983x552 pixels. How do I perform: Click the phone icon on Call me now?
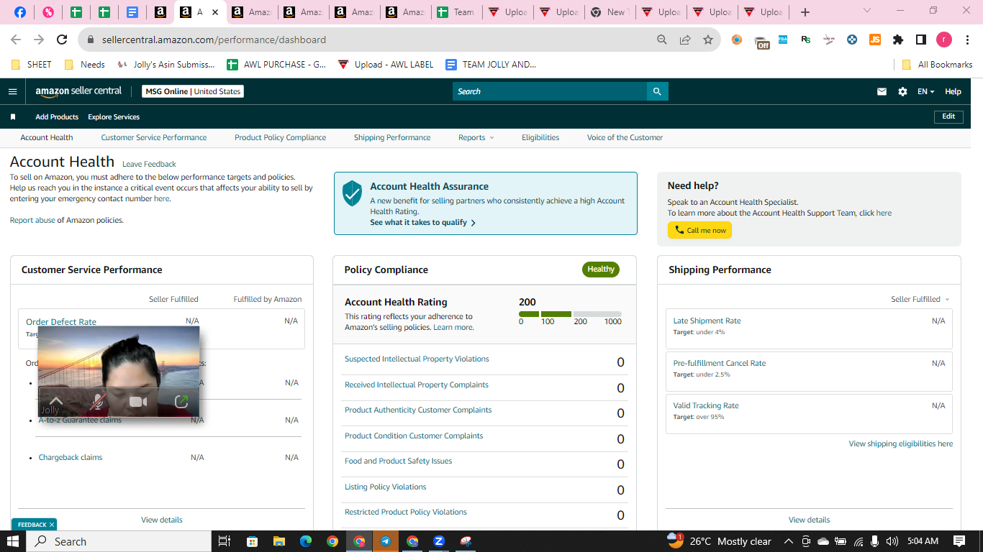(x=679, y=230)
